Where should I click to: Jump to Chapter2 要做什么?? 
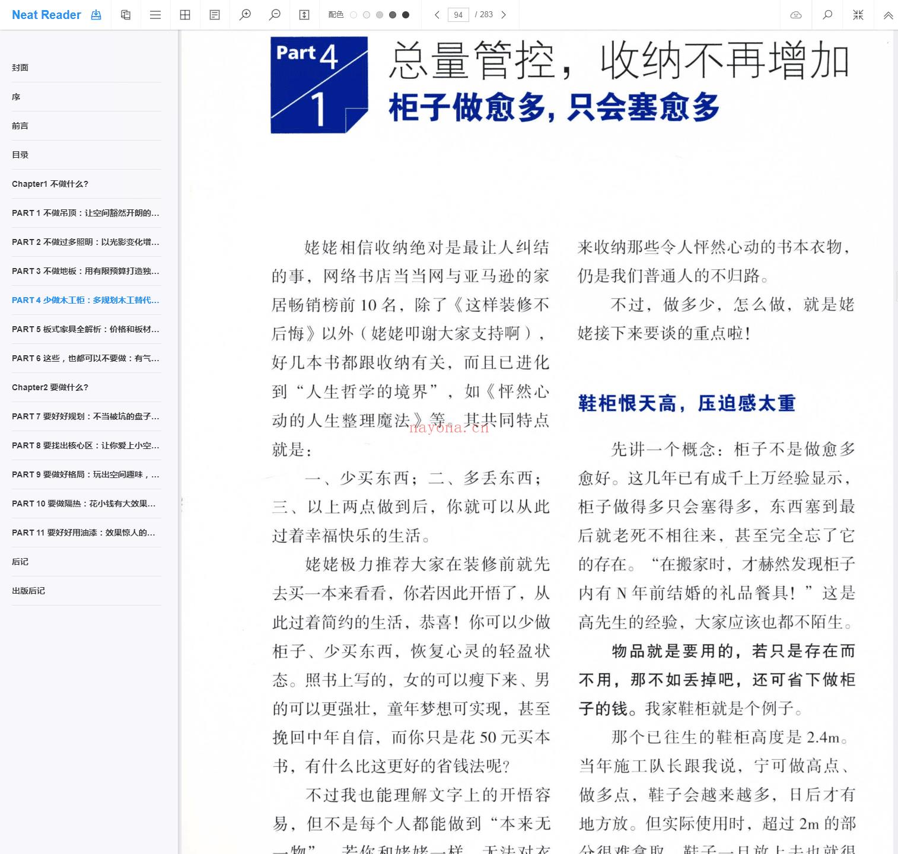point(87,387)
